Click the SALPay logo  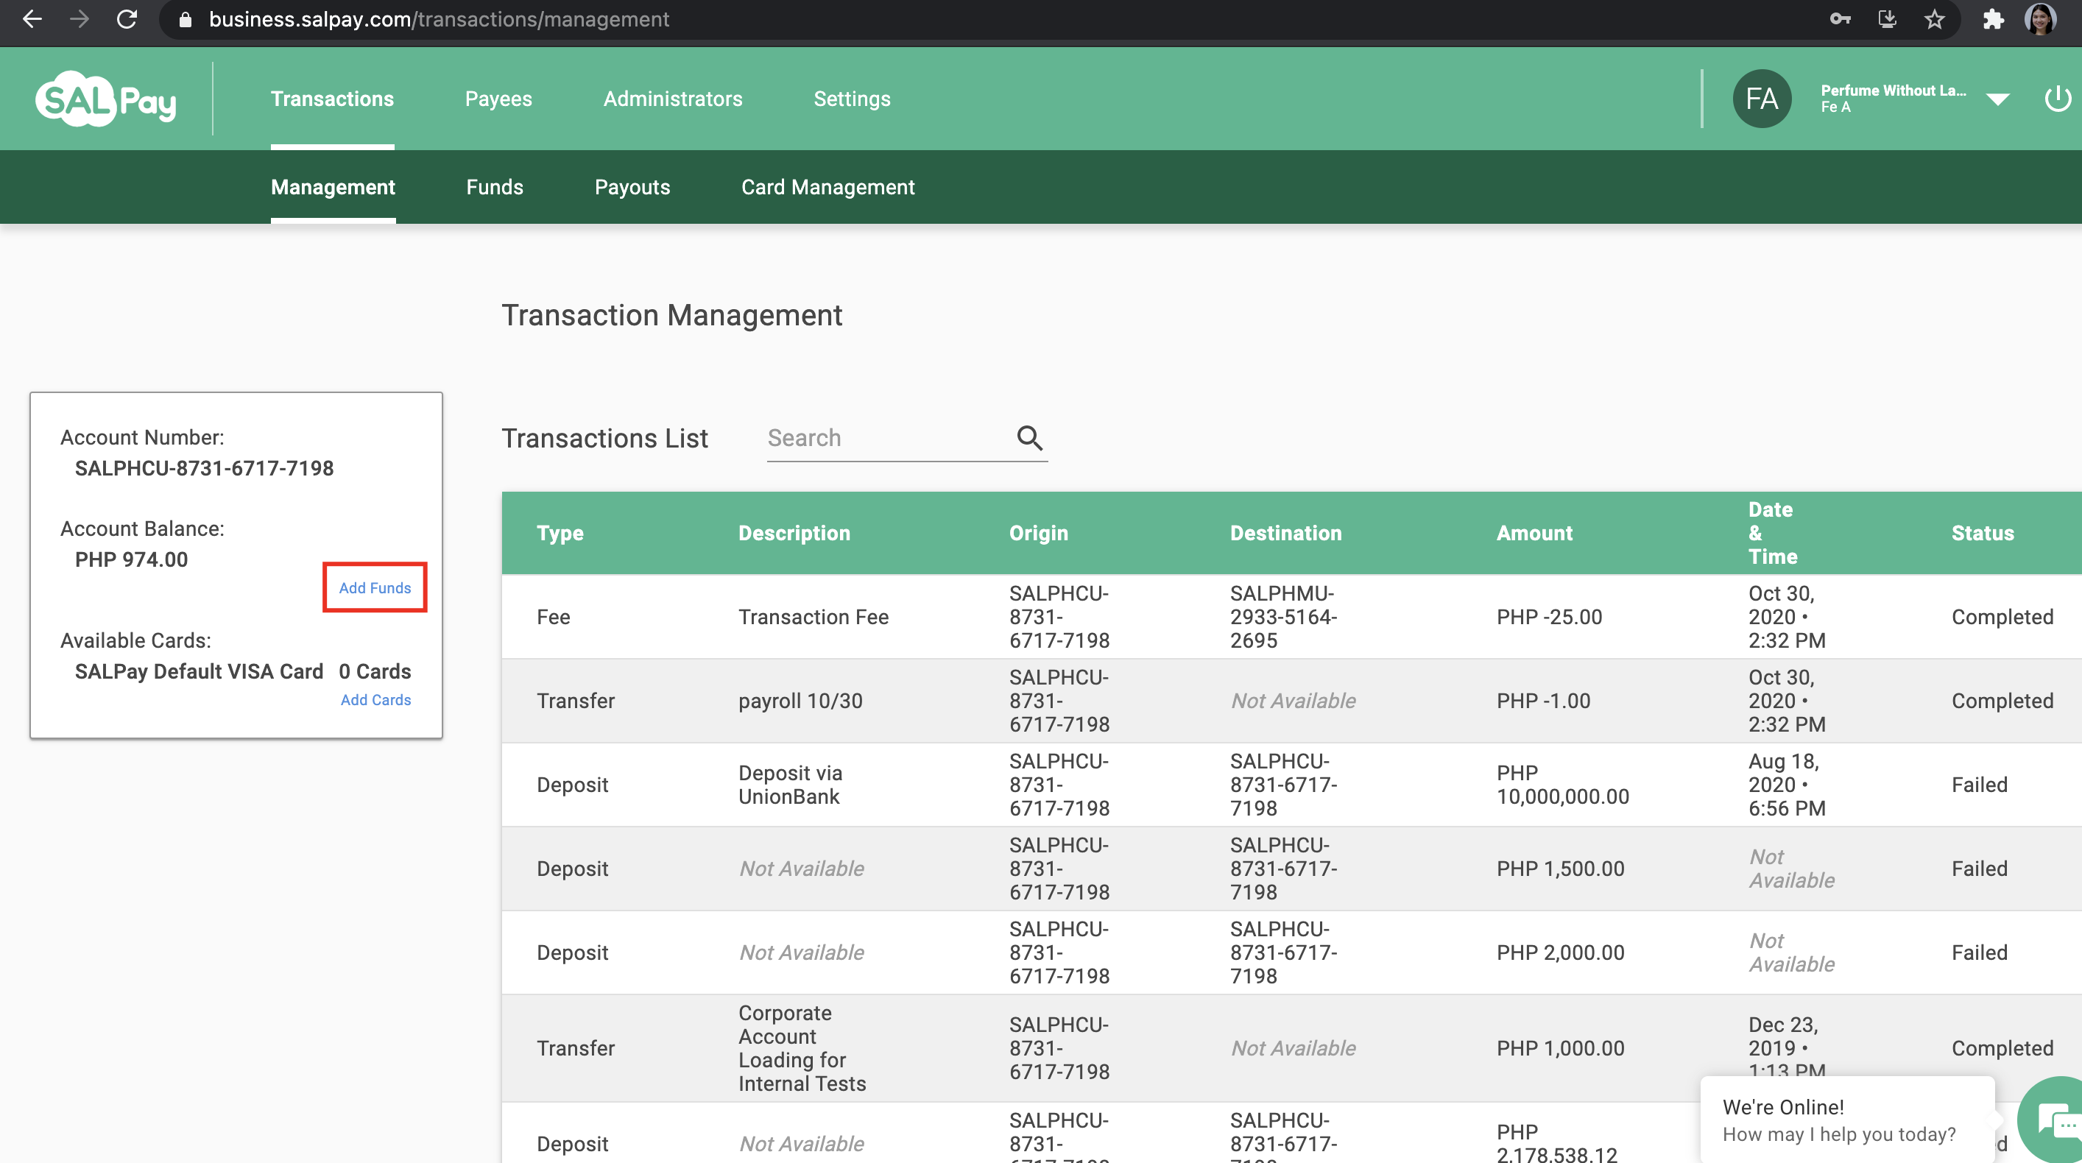click(x=106, y=99)
